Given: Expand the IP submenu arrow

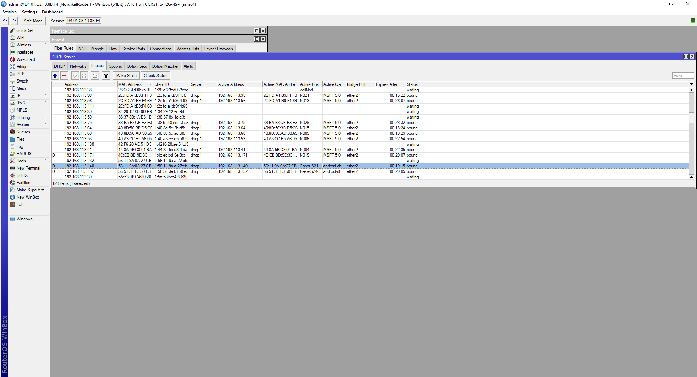Looking at the screenshot, I should [46, 95].
